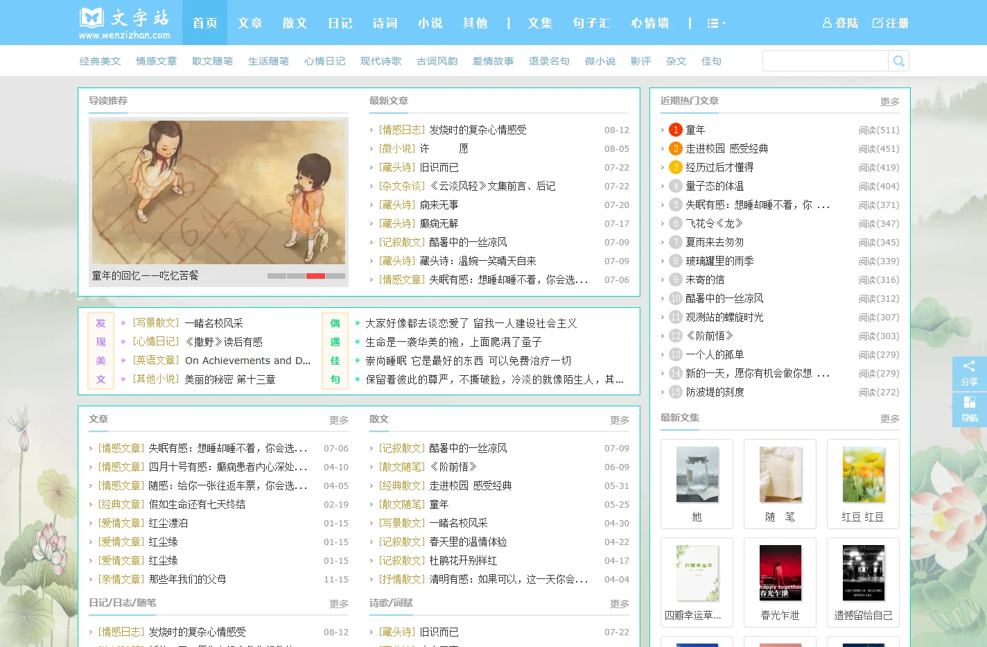Select the red active slide indicator
The width and height of the screenshot is (987, 647).
(x=316, y=276)
